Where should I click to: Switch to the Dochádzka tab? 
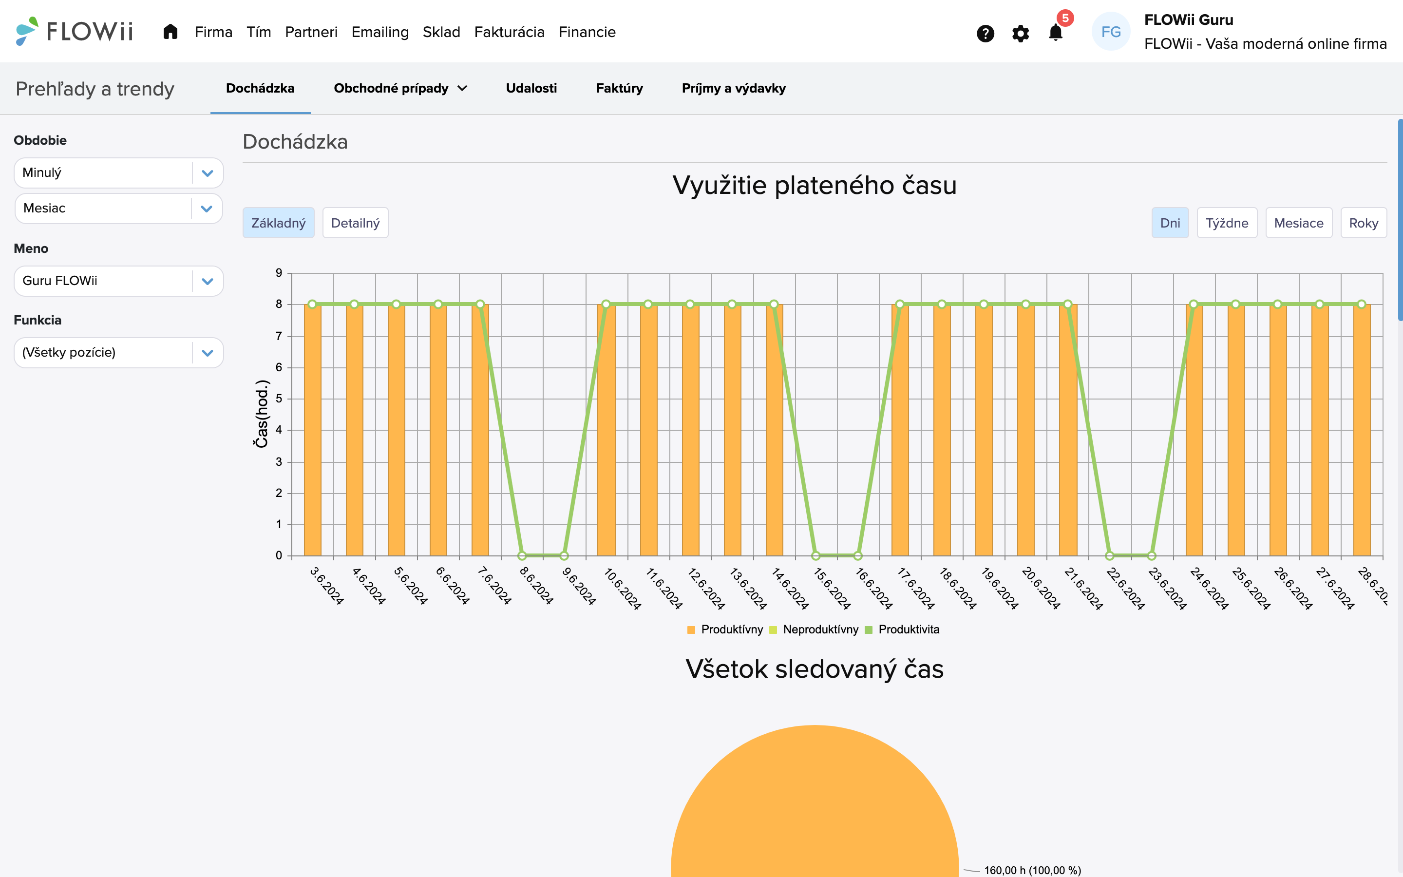pyautogui.click(x=260, y=88)
